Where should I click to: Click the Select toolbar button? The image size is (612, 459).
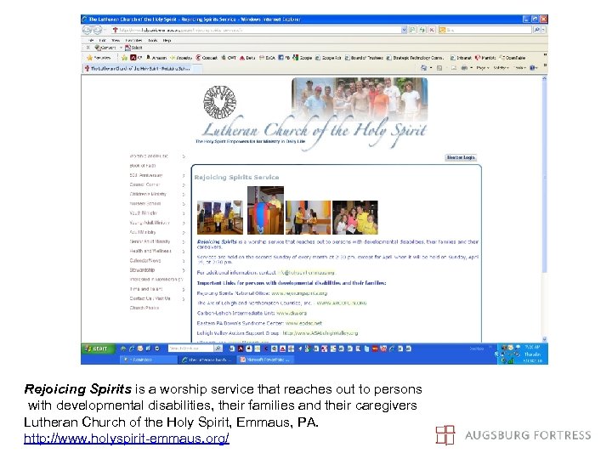point(133,48)
